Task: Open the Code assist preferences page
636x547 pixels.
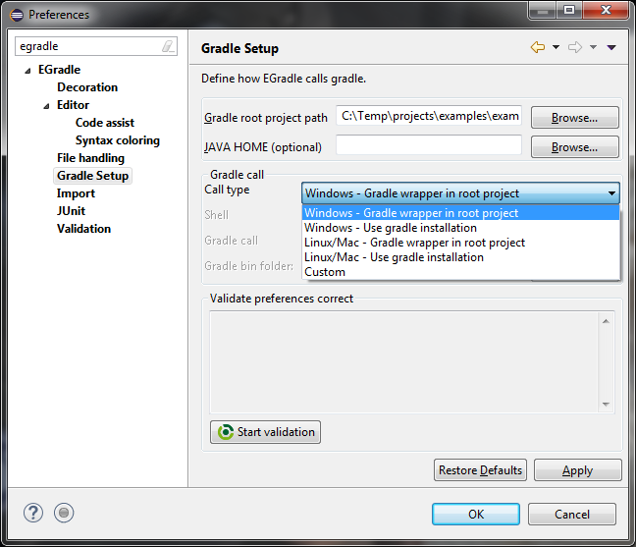Action: [105, 123]
